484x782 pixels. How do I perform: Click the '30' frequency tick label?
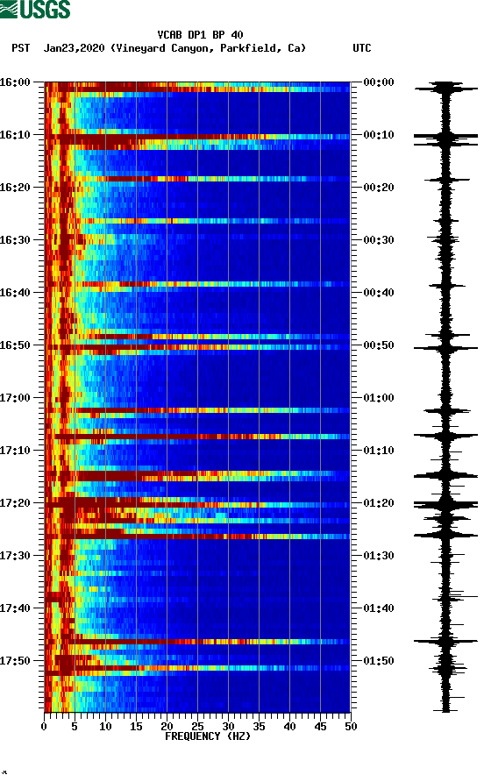click(x=228, y=727)
